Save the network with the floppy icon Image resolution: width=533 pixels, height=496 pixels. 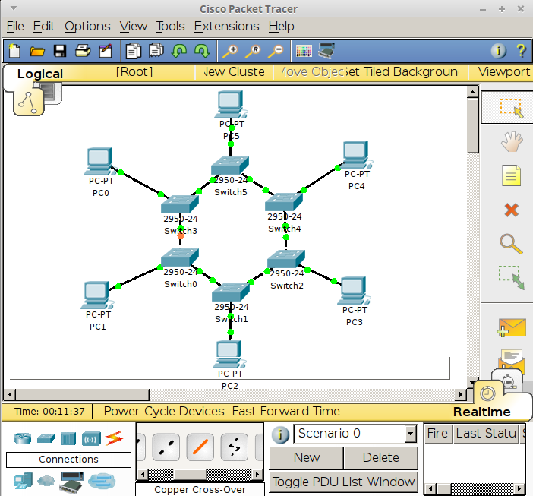click(60, 51)
